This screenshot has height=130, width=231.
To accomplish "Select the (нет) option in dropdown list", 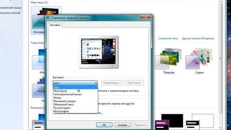I will [x=75, y=87].
